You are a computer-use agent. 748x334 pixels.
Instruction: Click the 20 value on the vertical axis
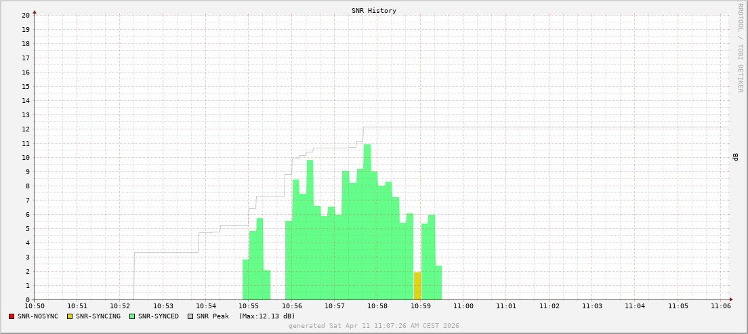tap(26, 15)
